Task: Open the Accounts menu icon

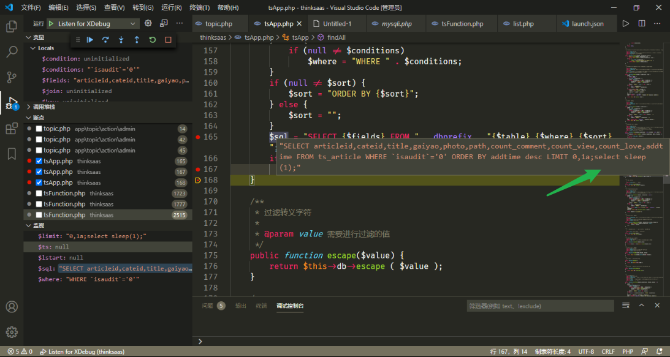Action: [12, 307]
